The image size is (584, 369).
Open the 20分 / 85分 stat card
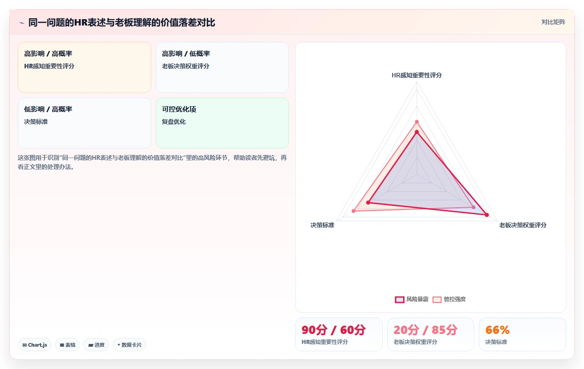[x=430, y=334]
